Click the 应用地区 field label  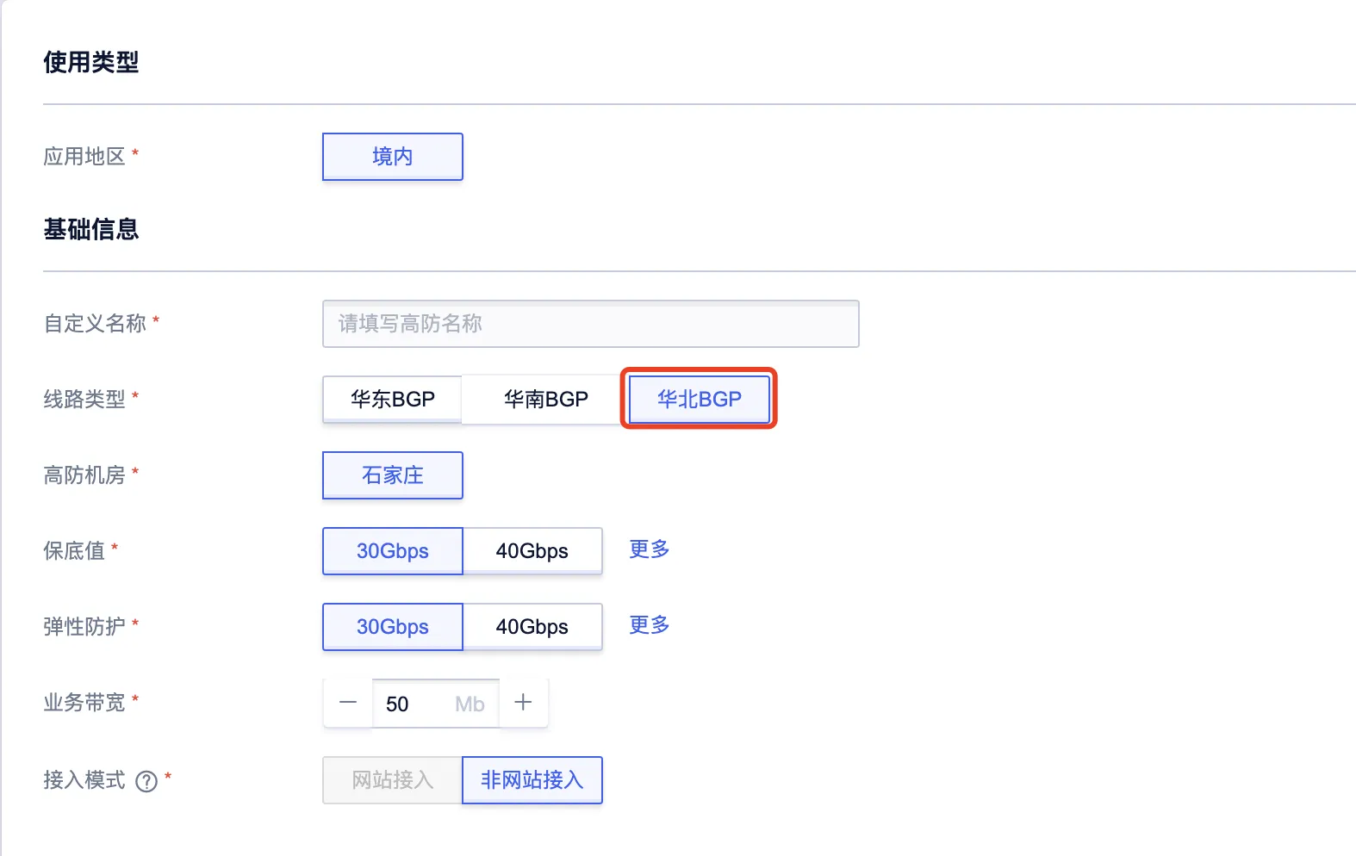point(84,157)
